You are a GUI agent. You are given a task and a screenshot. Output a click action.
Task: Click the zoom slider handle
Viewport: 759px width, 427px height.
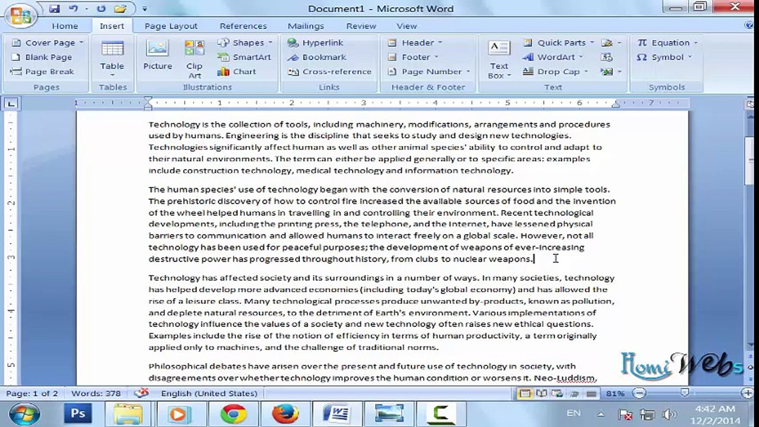pyautogui.click(x=685, y=393)
